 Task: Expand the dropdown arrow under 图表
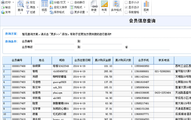(x=146, y=12)
